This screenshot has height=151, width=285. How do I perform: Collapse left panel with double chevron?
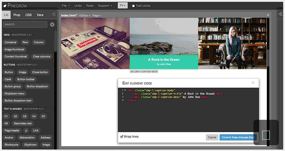pyautogui.click(x=54, y=15)
